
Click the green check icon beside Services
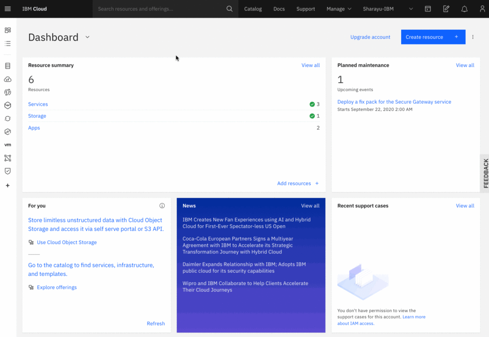tap(312, 104)
